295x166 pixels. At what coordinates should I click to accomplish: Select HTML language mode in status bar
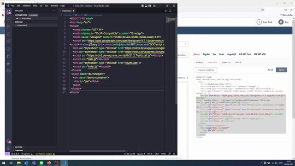click(163, 154)
